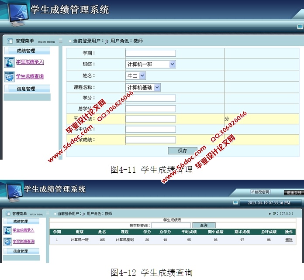Viewport: 304px width, 280px height.
Task: Click the 姓名 column header in the grade table
Action: click(x=102, y=232)
